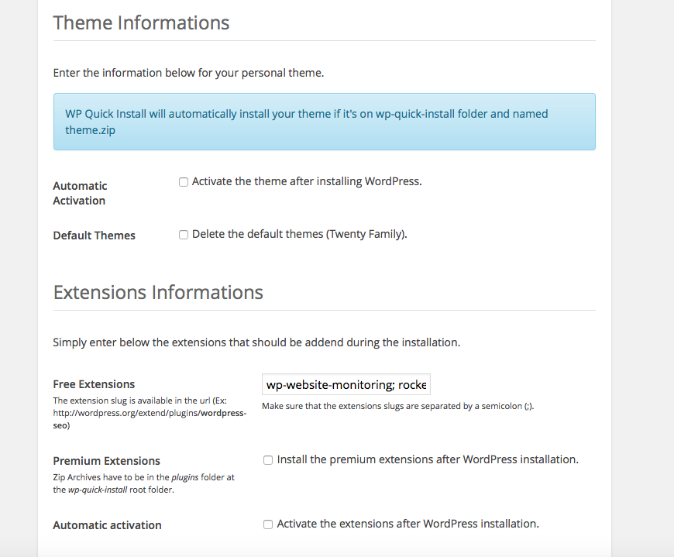Enable the Delete default themes checkbox
The width and height of the screenshot is (674, 557).
(184, 235)
